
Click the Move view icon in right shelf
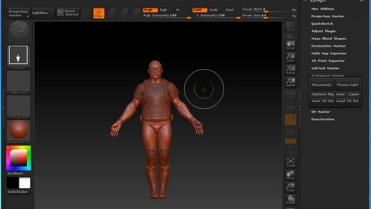pyautogui.click(x=290, y=175)
